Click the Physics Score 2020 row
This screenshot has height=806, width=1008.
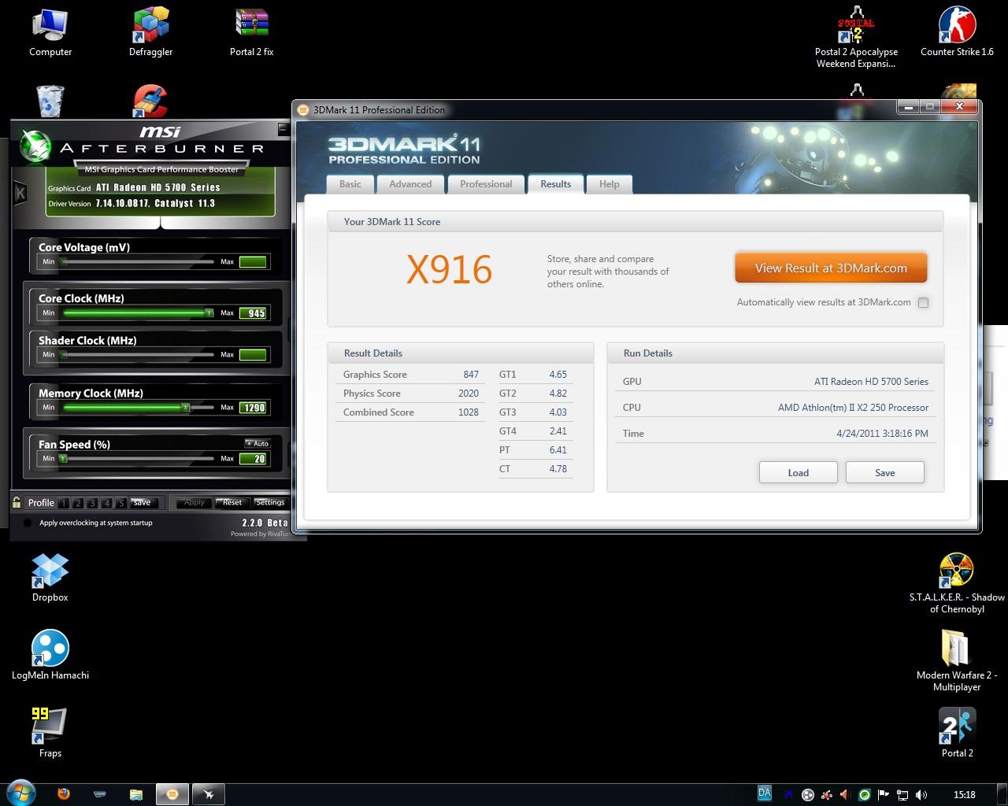click(410, 394)
